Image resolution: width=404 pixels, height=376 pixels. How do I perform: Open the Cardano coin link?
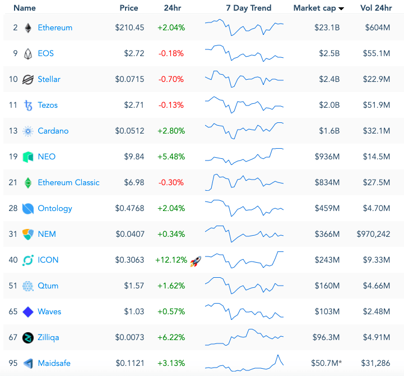(53, 131)
